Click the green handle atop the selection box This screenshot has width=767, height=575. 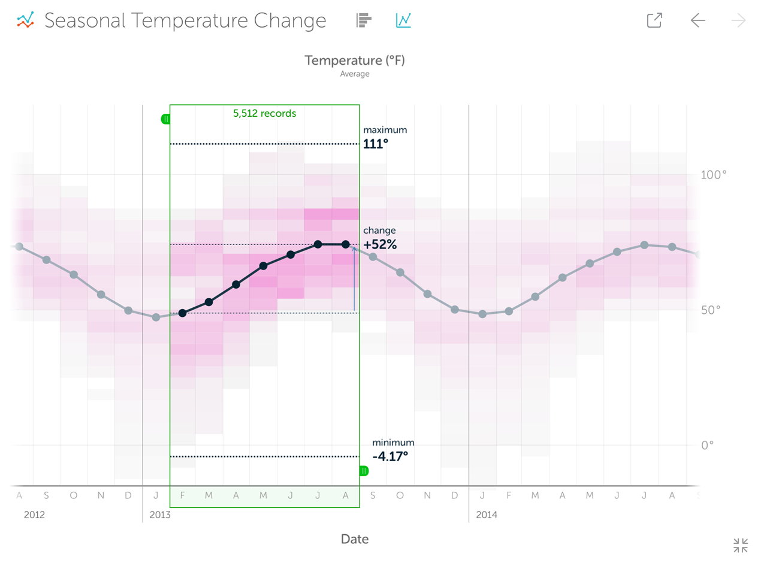[166, 119]
